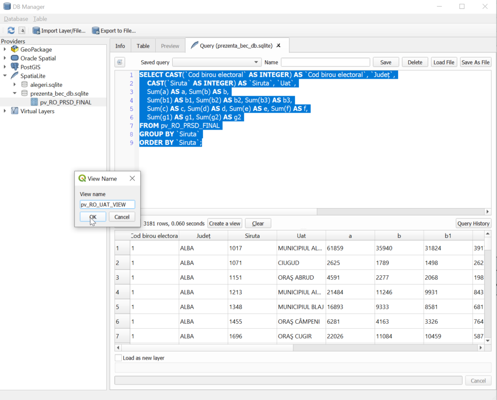This screenshot has width=497, height=400.
Task: Click the SQL builder icon beside Saved query
Action: click(x=120, y=62)
